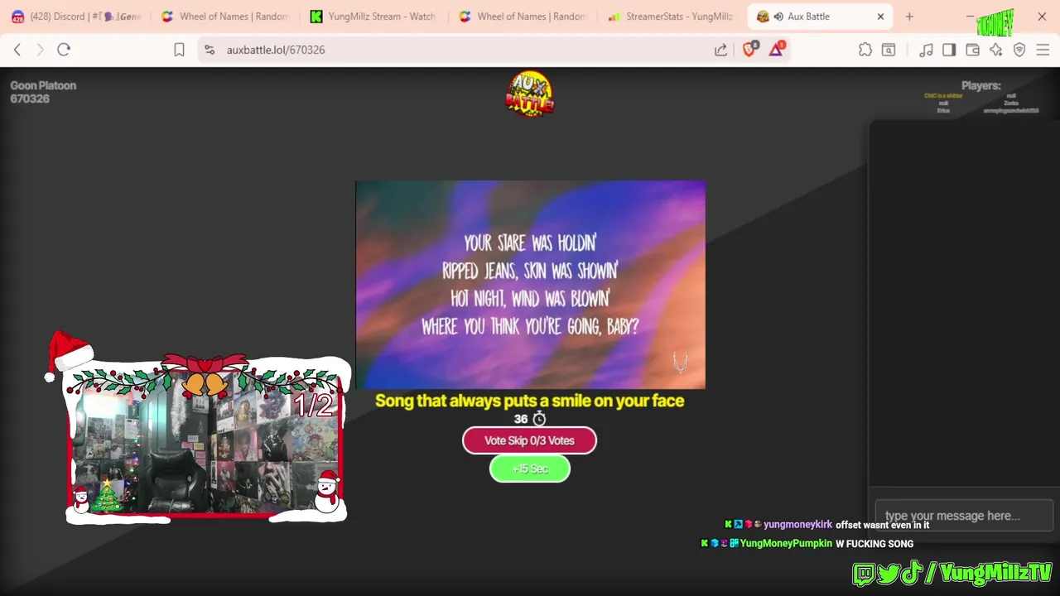Screen dimensions: 1060x596
Task: Open the Brave VPN shield icon
Action: point(1019,50)
